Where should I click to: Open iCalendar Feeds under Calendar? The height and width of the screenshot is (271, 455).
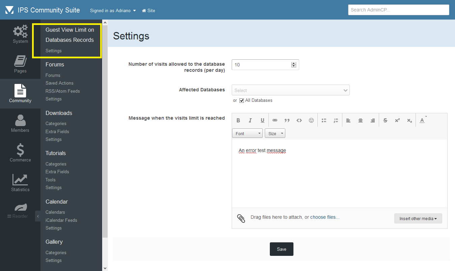point(61,220)
